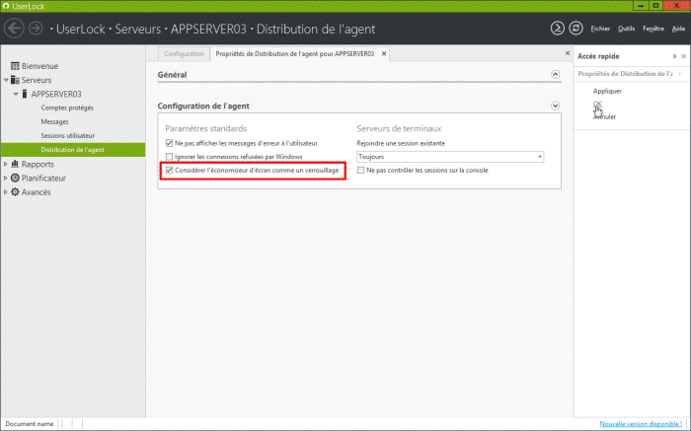Expand the Rapports tree node arrow
691x431 pixels.
coord(5,164)
